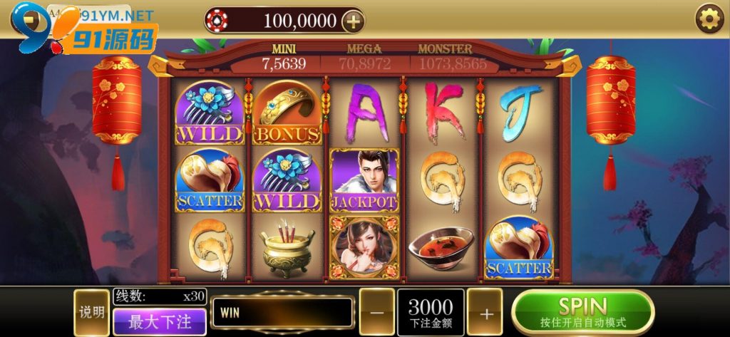
Task: Select the MEGA jackpot tab
Action: [x=364, y=57]
